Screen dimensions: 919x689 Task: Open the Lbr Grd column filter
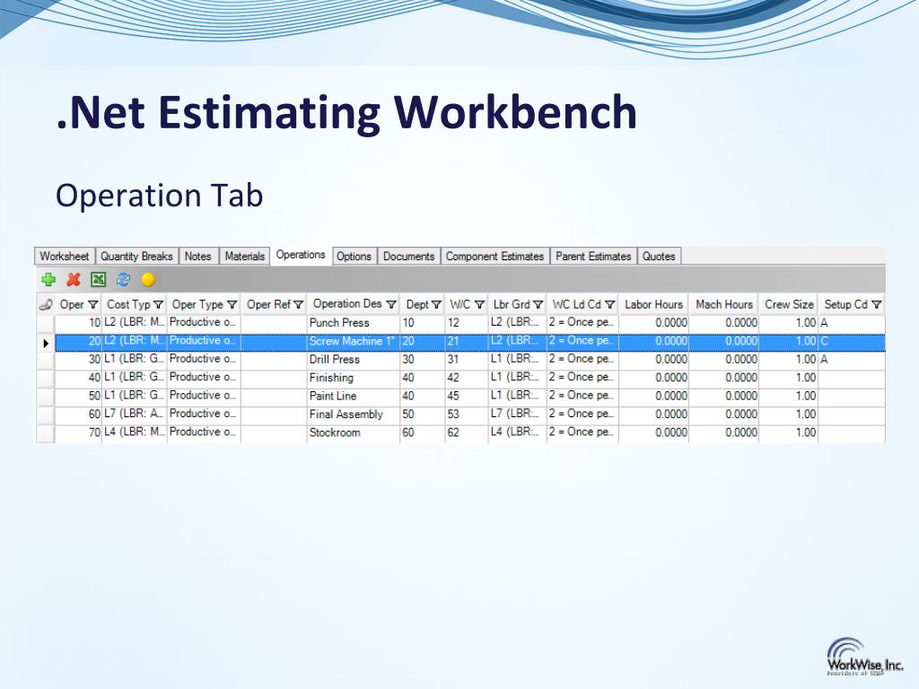point(538,305)
